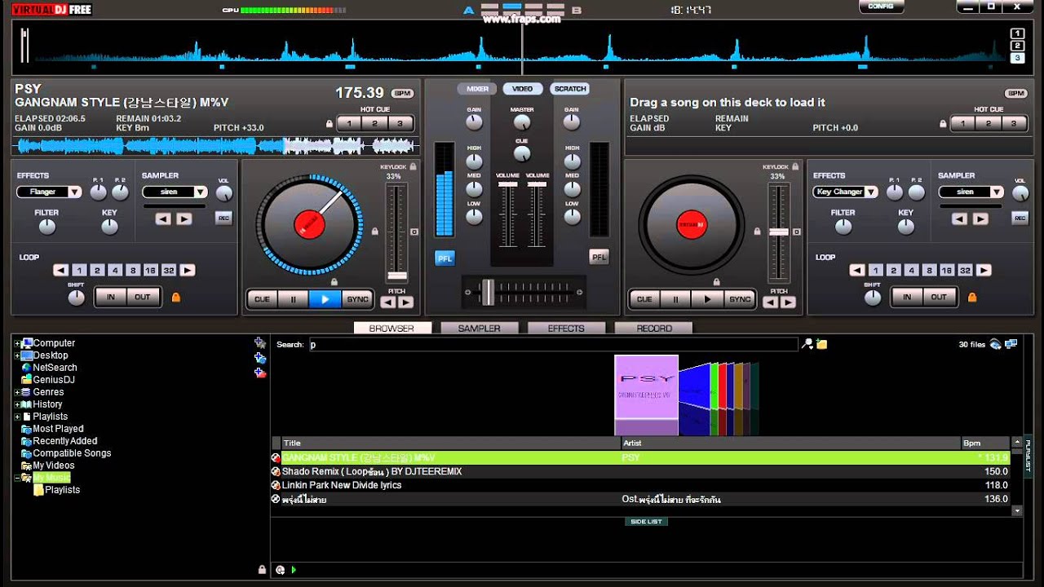Switch to the RECORD tab

654,329
